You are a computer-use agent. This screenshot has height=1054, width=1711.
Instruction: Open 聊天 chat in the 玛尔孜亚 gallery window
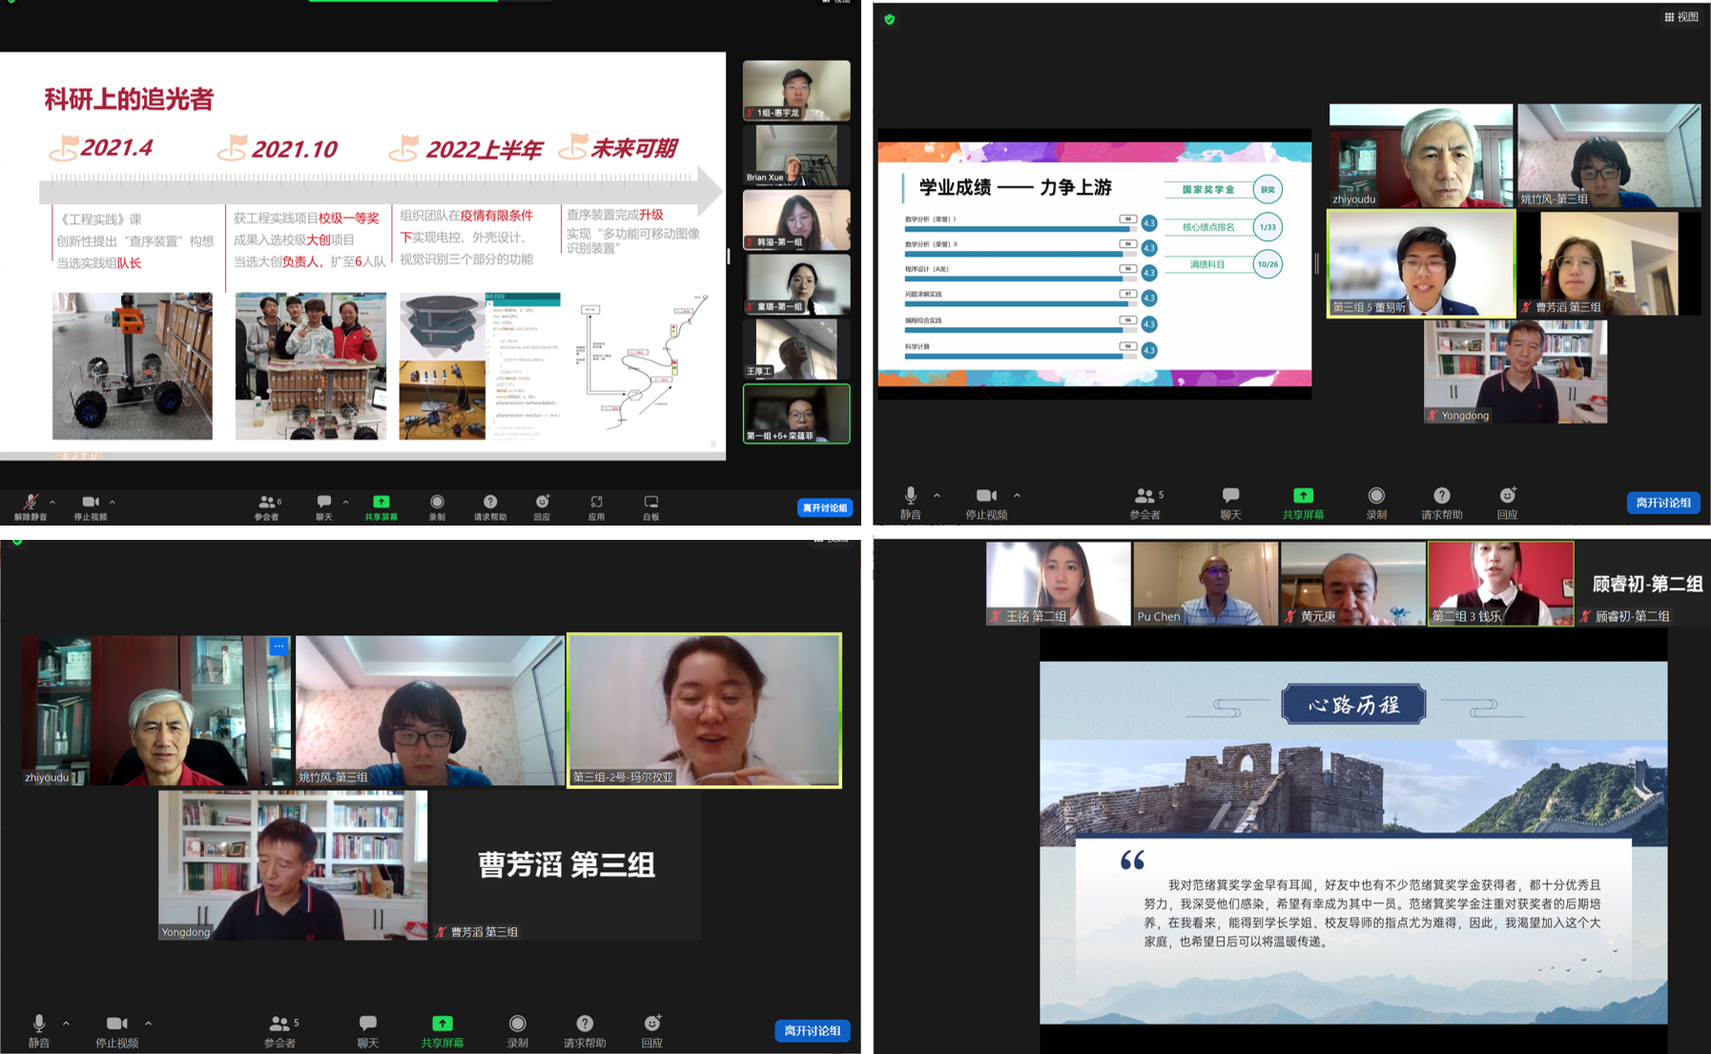pyautogui.click(x=368, y=1031)
